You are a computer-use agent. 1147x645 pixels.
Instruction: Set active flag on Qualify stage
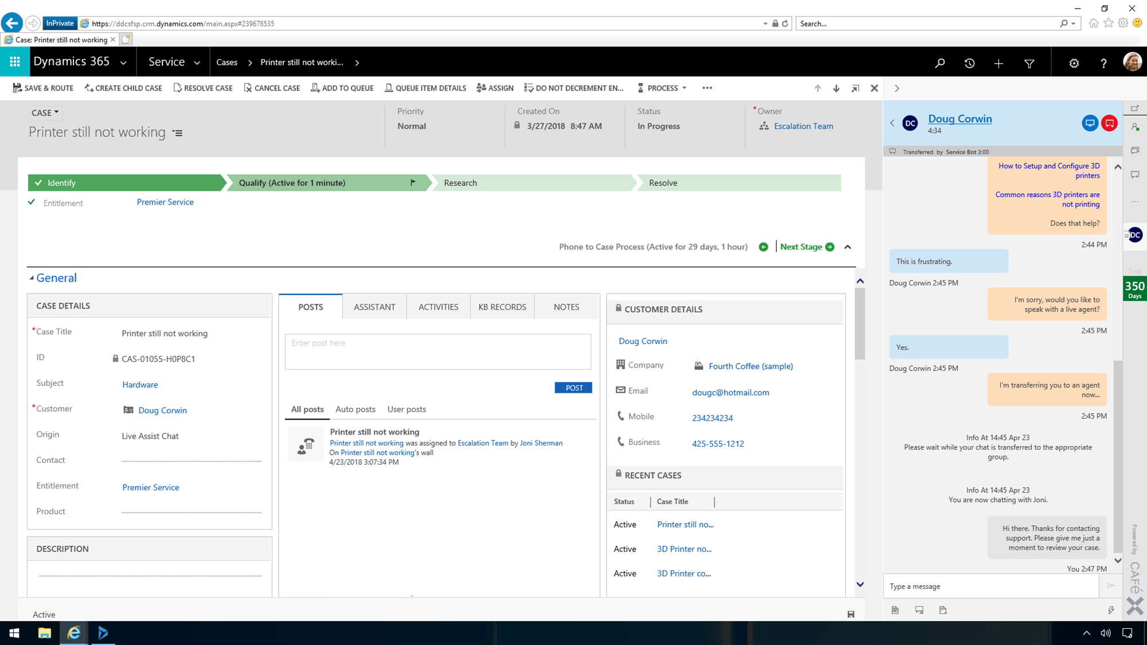413,182
